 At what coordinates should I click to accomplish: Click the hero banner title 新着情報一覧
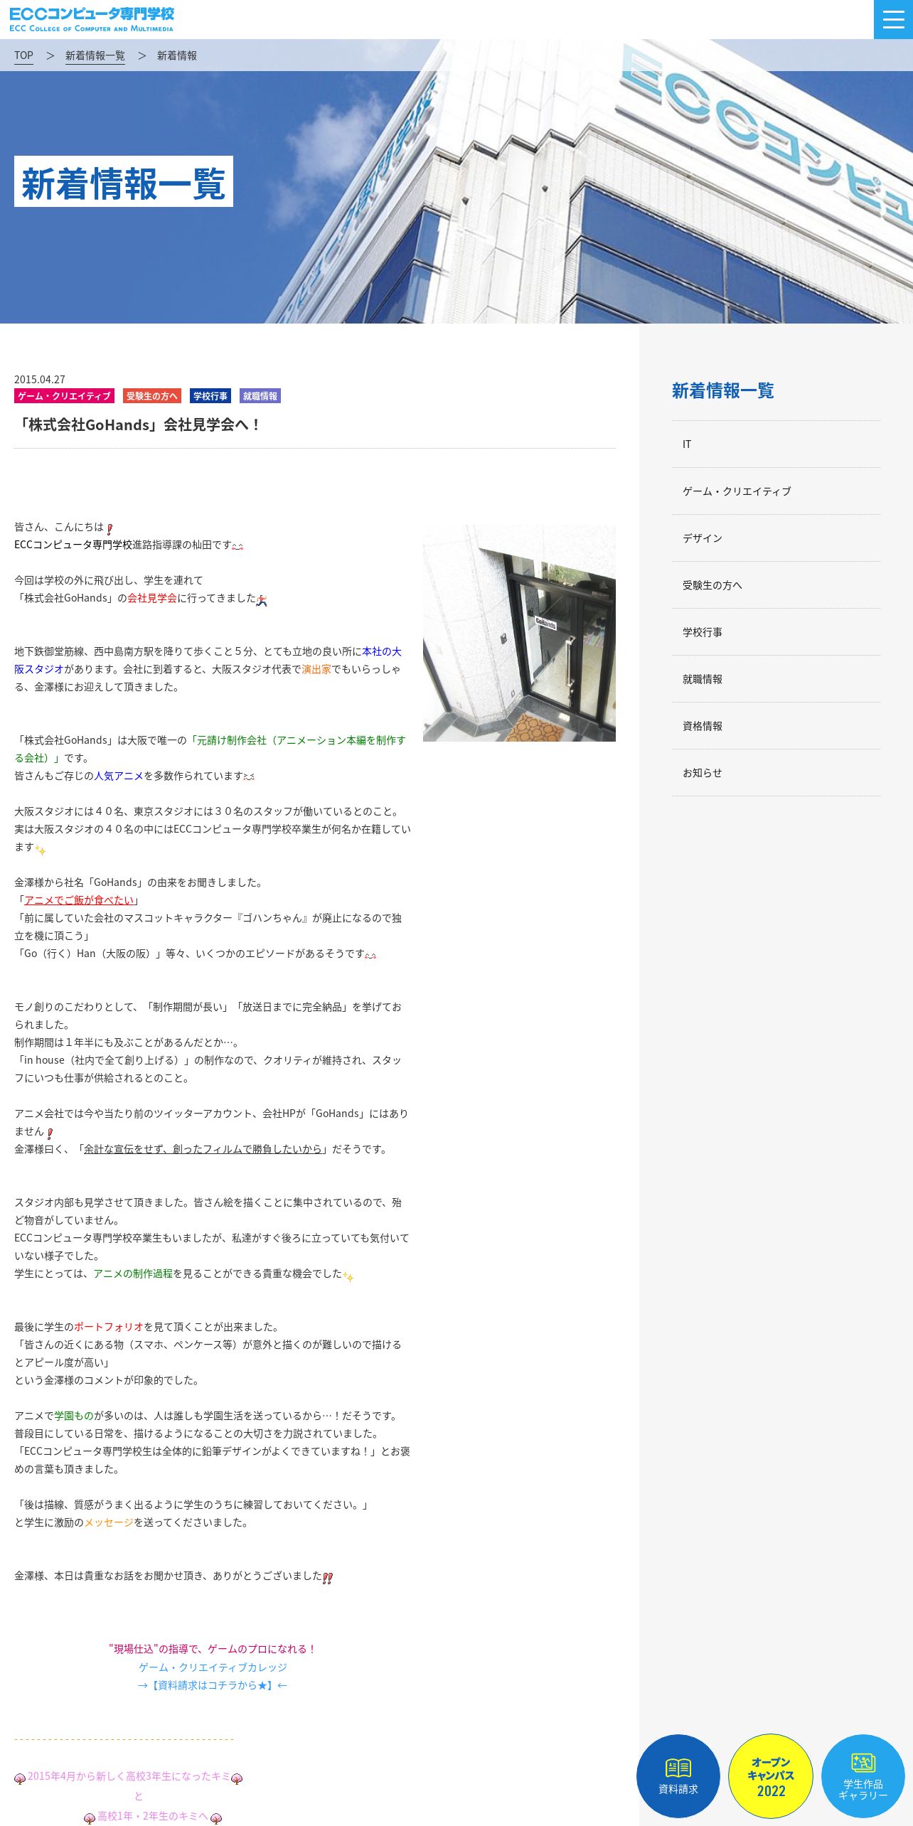click(124, 182)
